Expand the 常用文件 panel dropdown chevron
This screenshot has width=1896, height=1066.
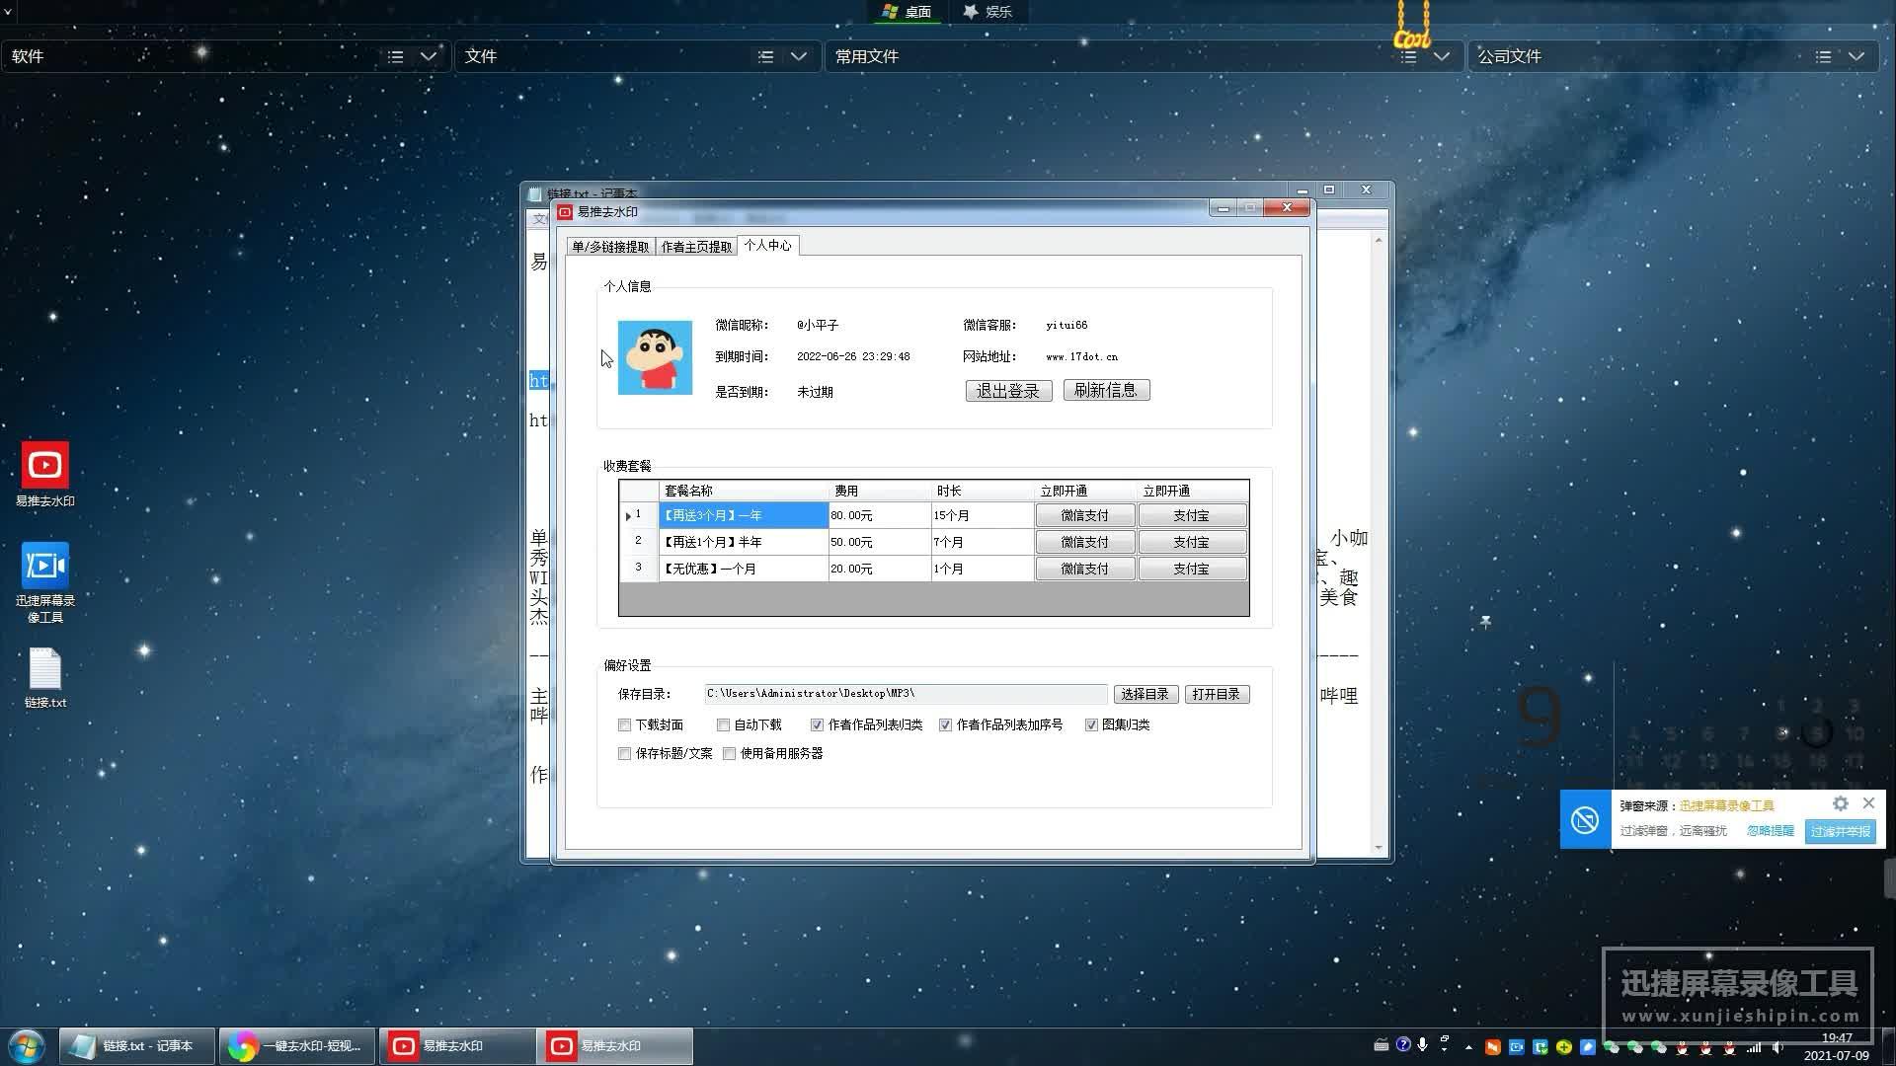click(x=1442, y=56)
